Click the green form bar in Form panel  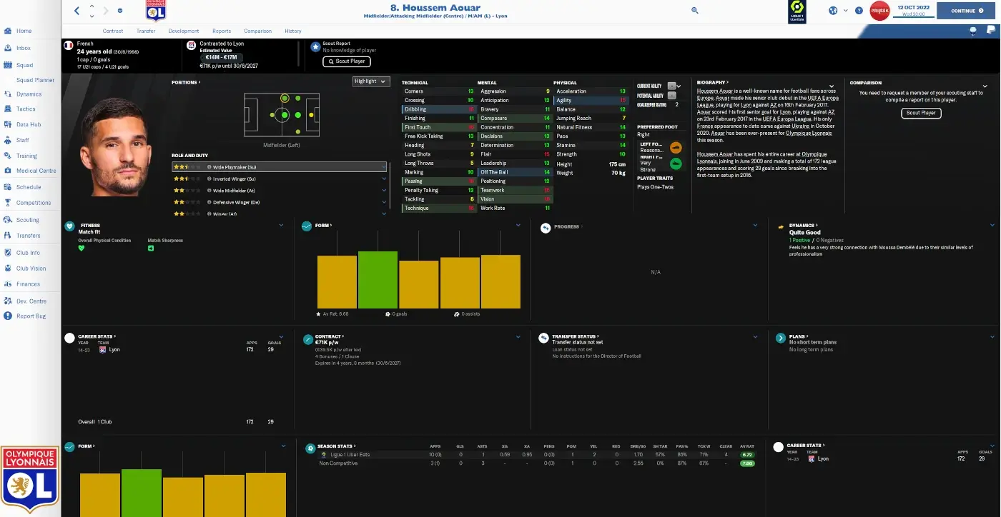click(378, 279)
